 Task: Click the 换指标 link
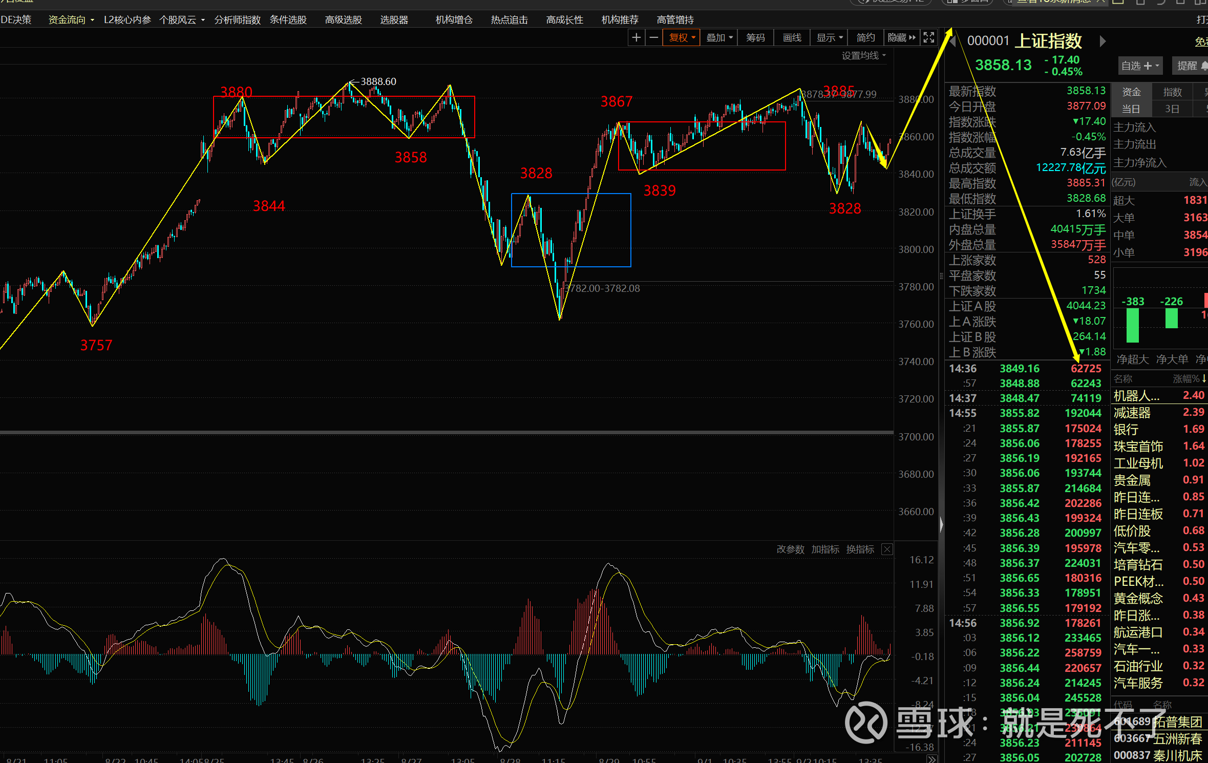[x=860, y=549]
